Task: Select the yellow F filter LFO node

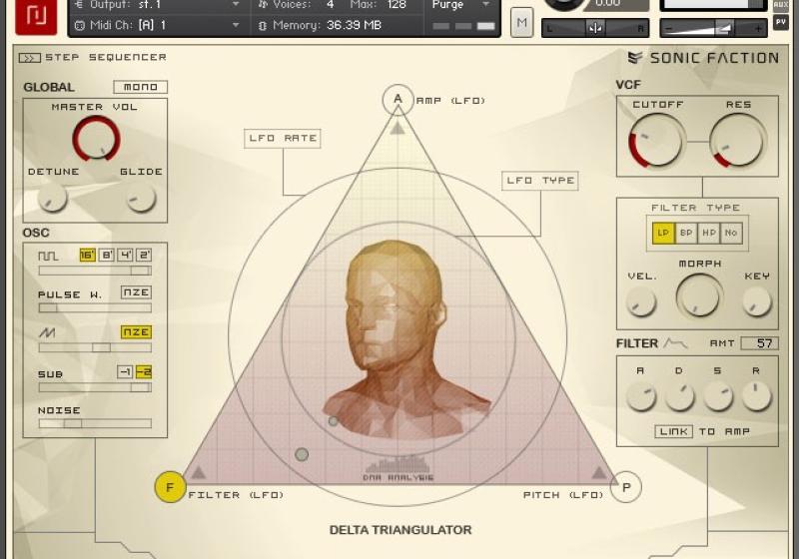Action: [x=170, y=487]
